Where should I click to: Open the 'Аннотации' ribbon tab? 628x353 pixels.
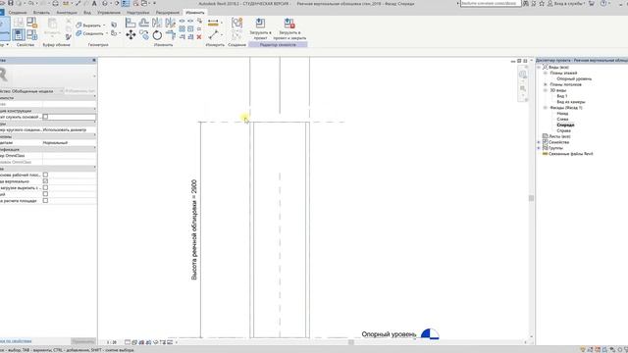pyautogui.click(x=67, y=13)
